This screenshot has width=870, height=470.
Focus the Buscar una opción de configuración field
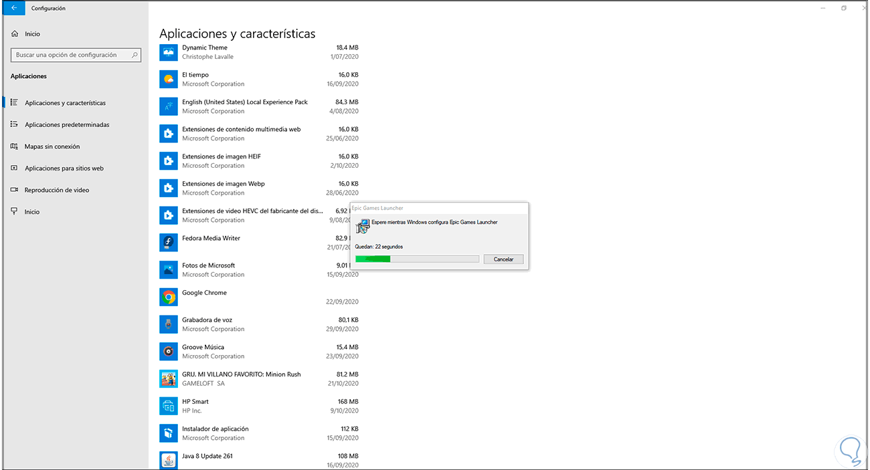pyautogui.click(x=76, y=55)
